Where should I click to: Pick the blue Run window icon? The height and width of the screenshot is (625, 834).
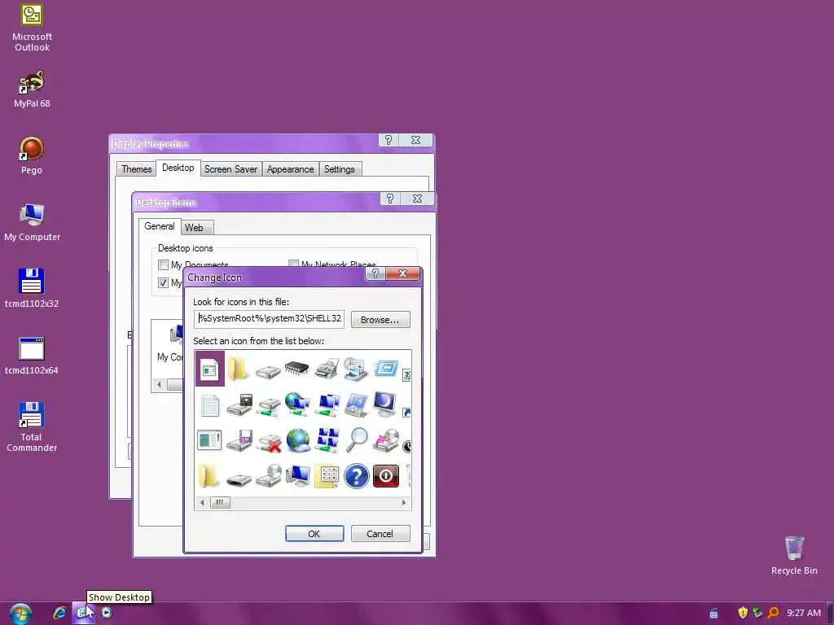(x=386, y=368)
